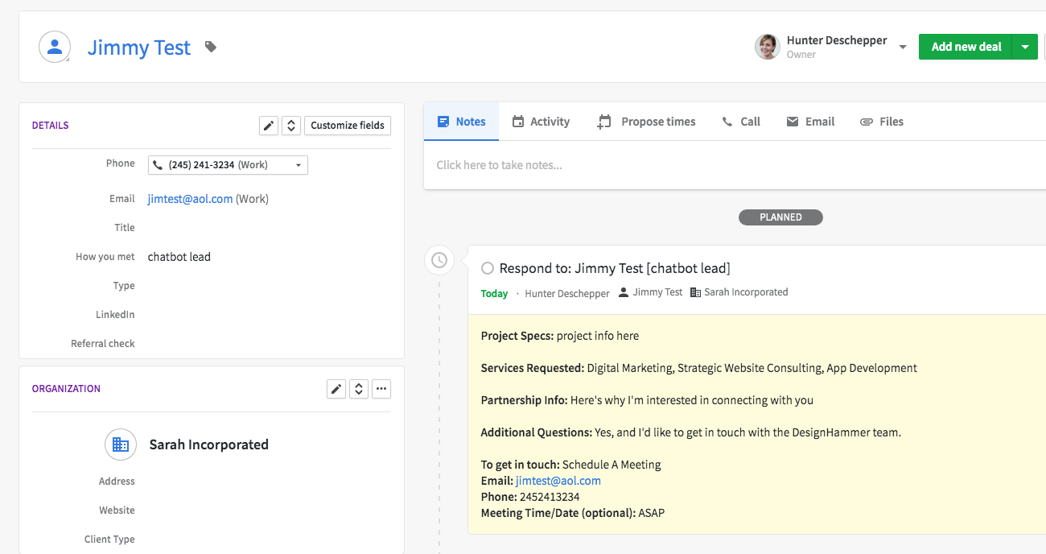Open the Files tab
Image resolution: width=1046 pixels, height=554 pixels.
(882, 122)
